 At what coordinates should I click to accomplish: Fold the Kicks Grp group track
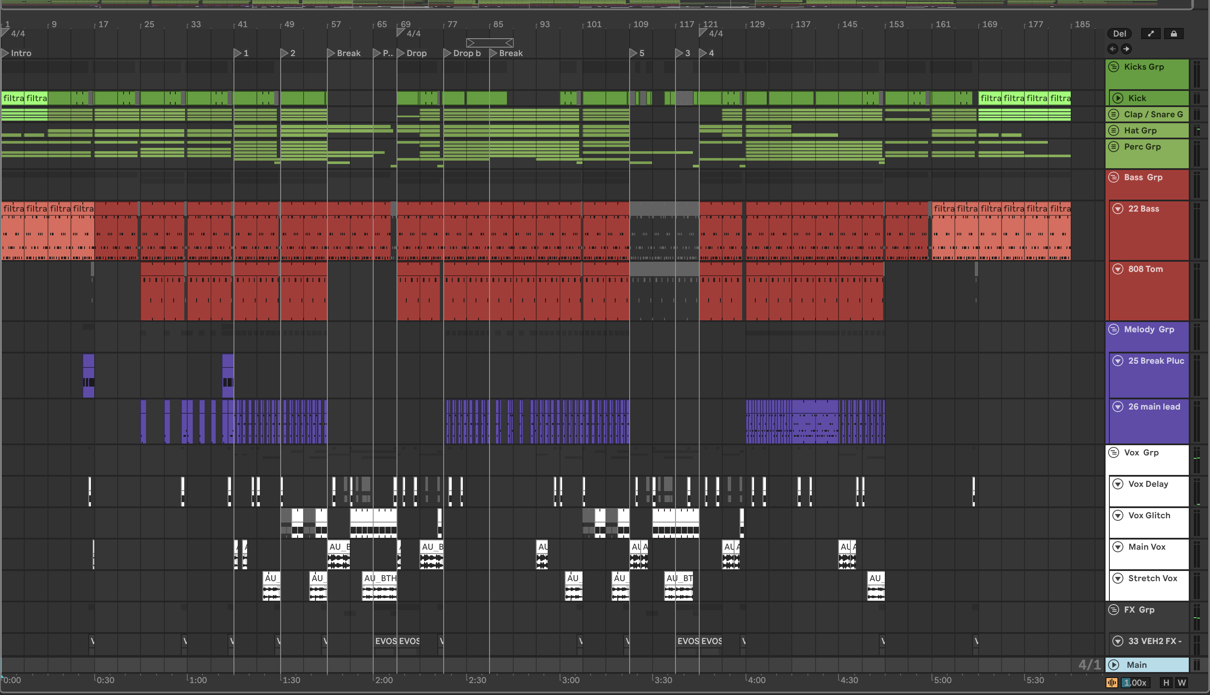pos(1114,67)
